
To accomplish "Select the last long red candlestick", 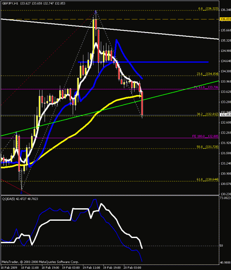I will tap(142, 103).
